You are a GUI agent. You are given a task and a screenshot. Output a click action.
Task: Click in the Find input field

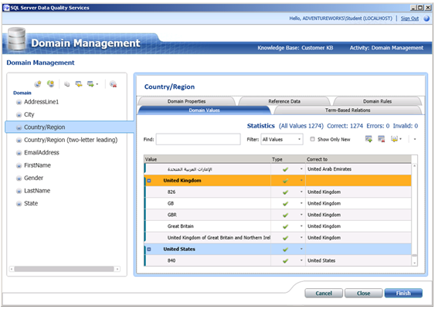pyautogui.click(x=198, y=139)
